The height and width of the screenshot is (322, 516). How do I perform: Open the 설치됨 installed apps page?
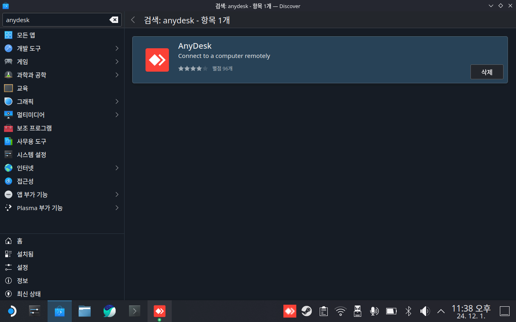62,254
